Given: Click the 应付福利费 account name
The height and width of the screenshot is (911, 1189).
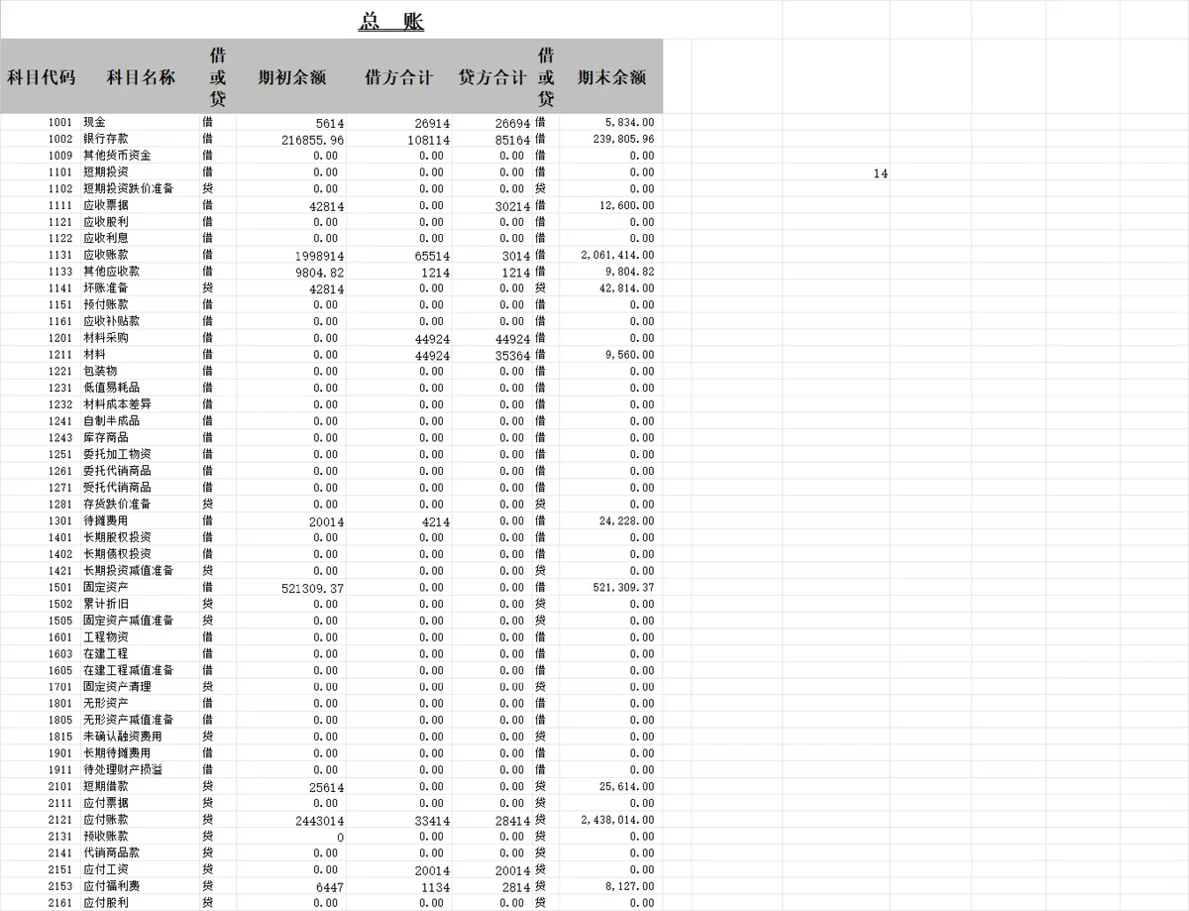Looking at the screenshot, I should [x=111, y=886].
